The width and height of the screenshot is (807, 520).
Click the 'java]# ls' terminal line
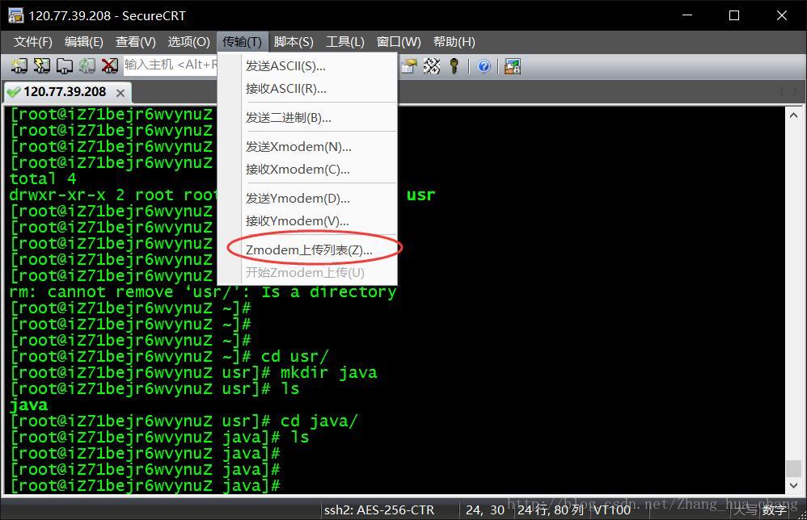[x=159, y=438]
